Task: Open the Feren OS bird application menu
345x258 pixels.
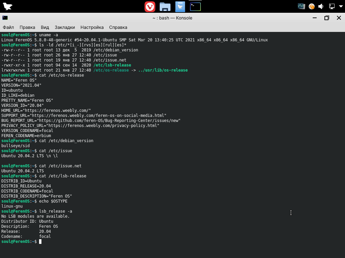Action: tap(7, 6)
